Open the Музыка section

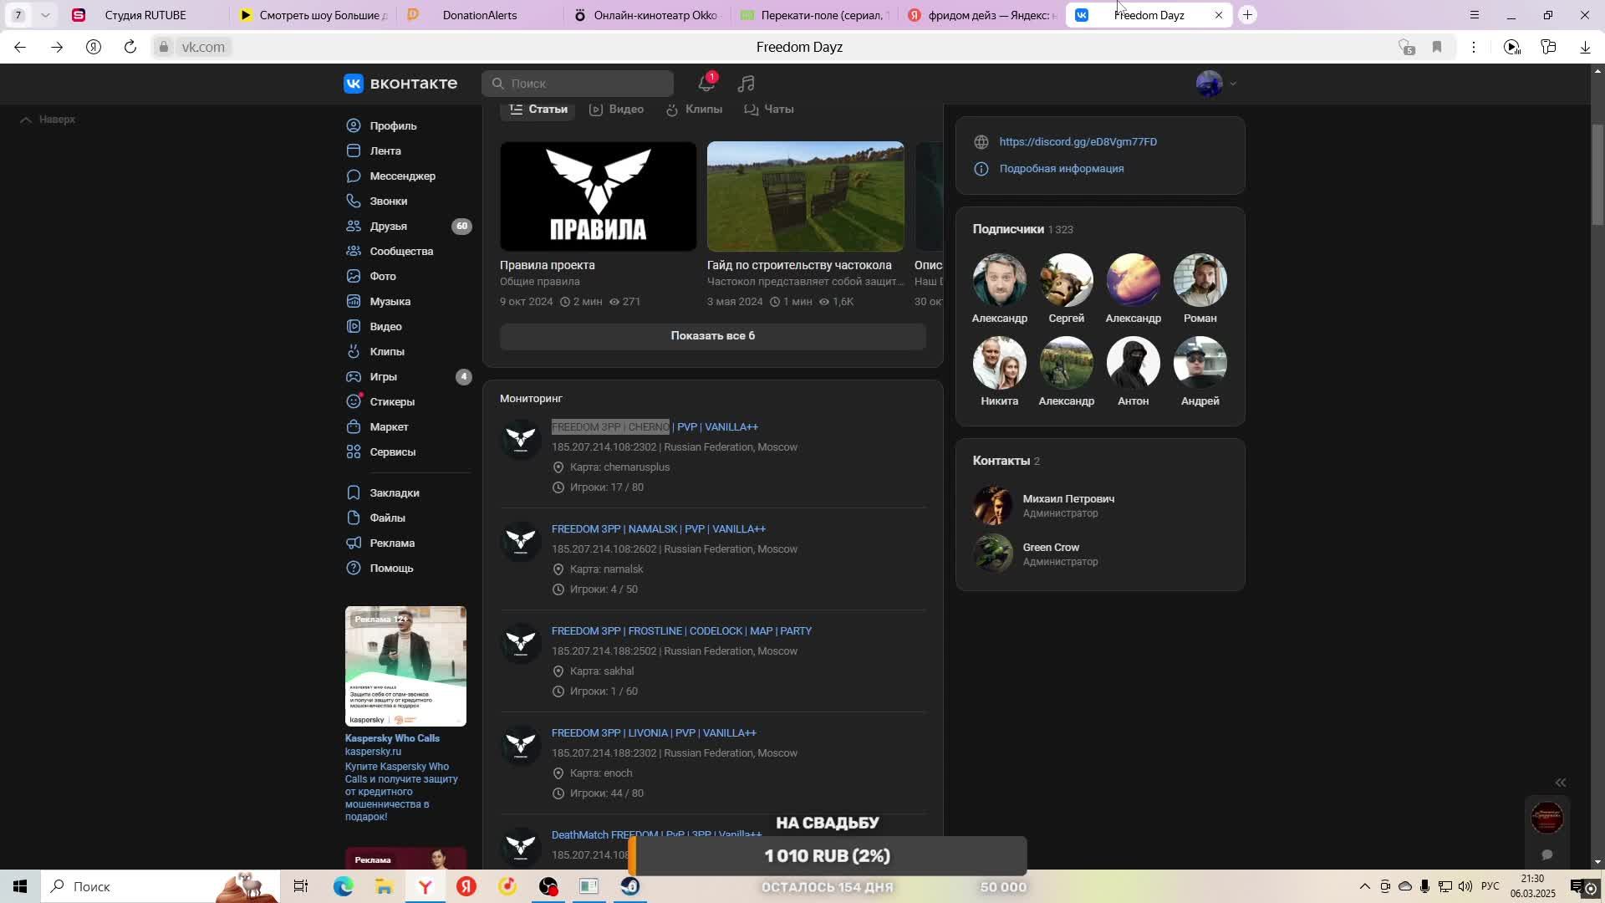click(389, 301)
